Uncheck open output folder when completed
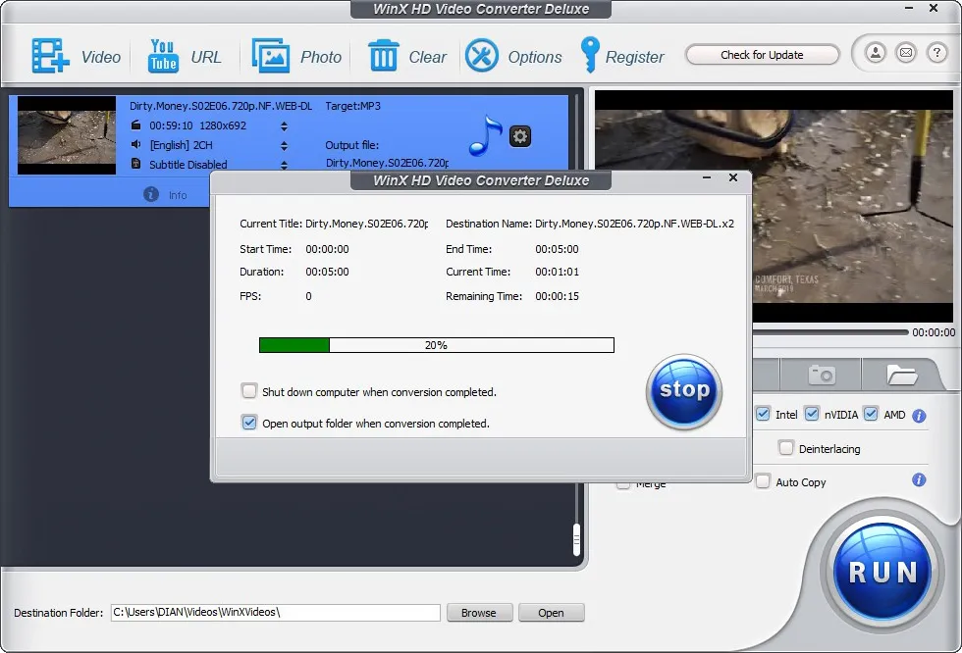The height and width of the screenshot is (653, 962). (x=249, y=424)
